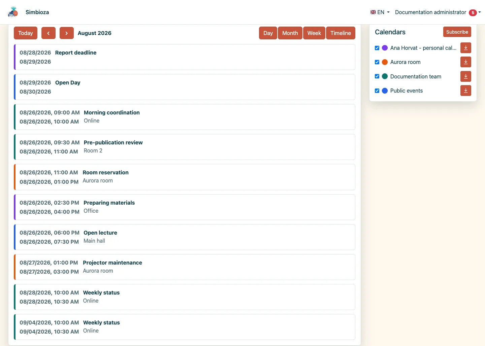Image resolution: width=485 pixels, height=346 pixels.
Task: Uncheck the Aurora room checkbox
Action: click(x=377, y=62)
